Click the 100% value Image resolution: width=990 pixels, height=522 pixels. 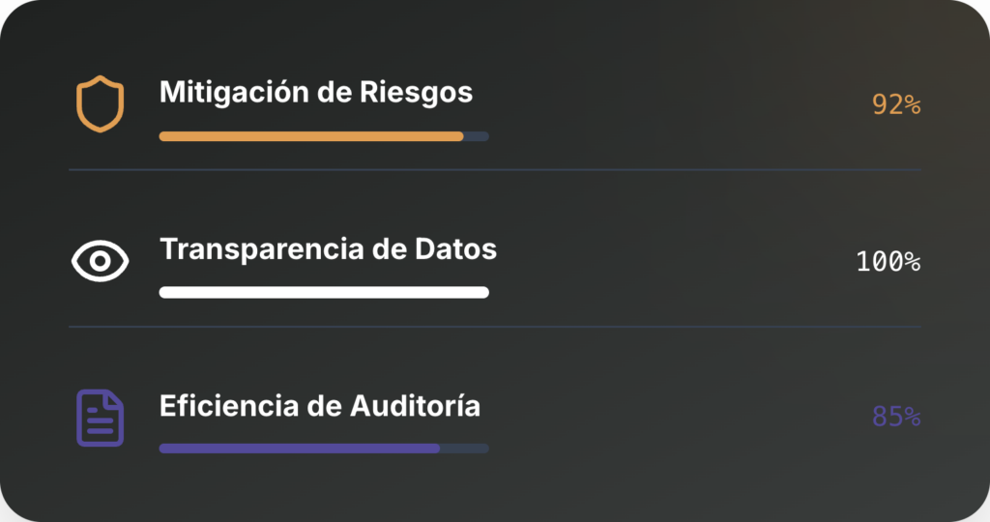888,261
